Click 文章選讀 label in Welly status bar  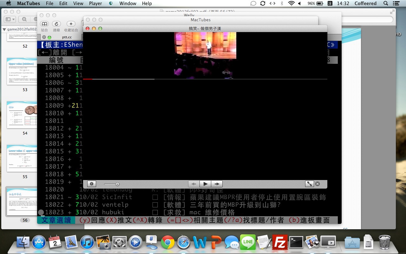56,220
